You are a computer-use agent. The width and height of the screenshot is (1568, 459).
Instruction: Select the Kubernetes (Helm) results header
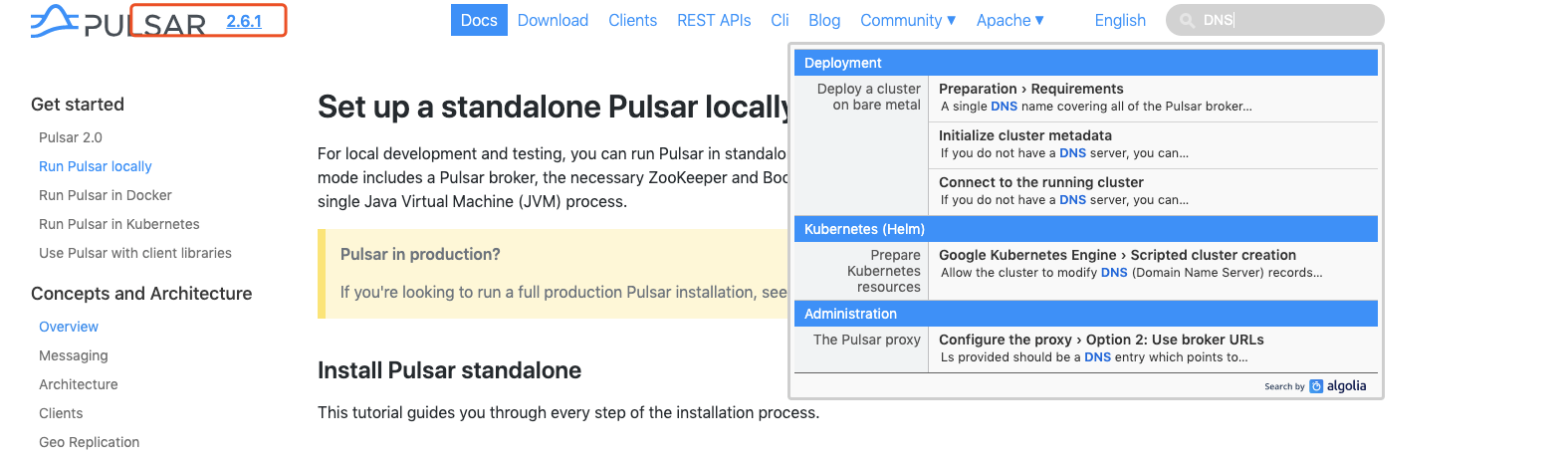tap(1086, 229)
